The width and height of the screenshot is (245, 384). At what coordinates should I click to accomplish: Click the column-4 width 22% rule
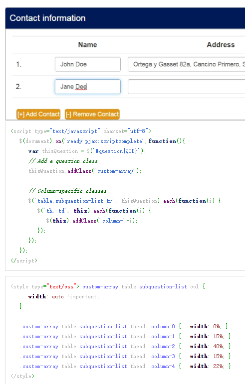(x=125, y=366)
